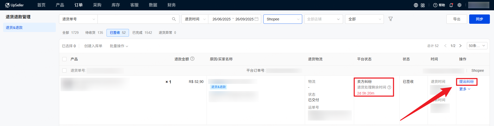Image resolution: width=494 pixels, height=126 pixels.
Task: Open the 全部店铺 store dropdown
Action: click(x=323, y=19)
